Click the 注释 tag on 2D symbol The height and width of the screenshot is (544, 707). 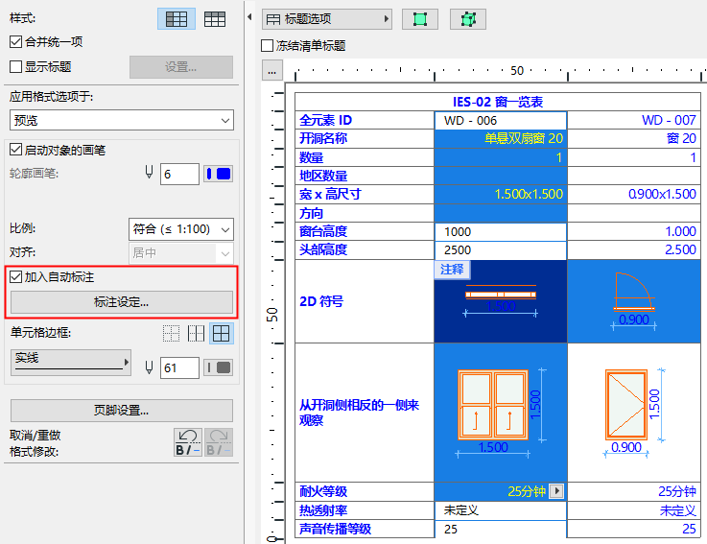point(452,270)
